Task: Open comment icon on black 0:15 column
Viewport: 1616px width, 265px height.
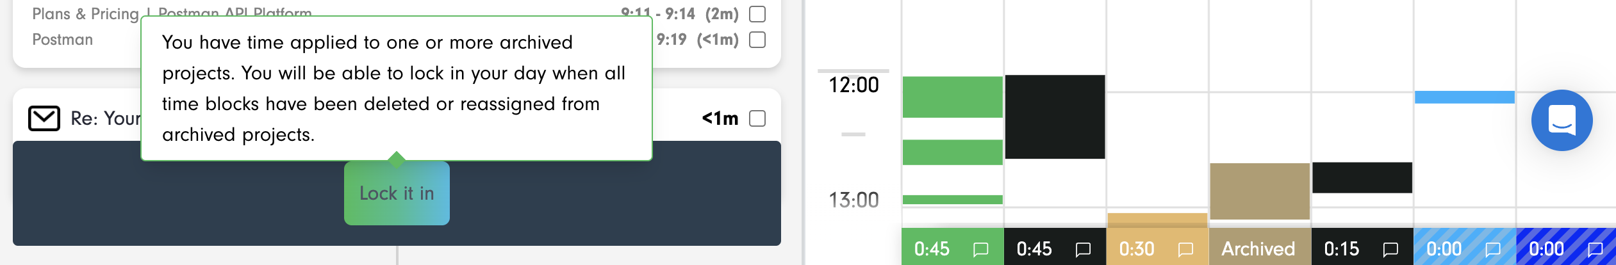Action: (1390, 249)
